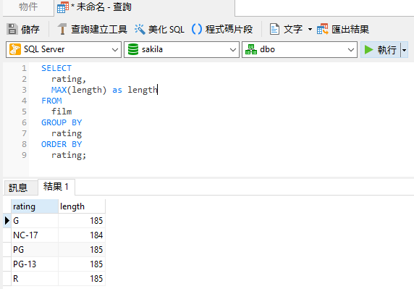
Task: Click the SQL Server connection icon
Action: click(14, 49)
